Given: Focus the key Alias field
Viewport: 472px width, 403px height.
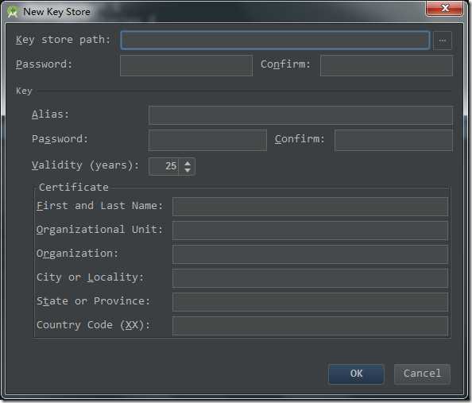Looking at the screenshot, I should (300, 115).
